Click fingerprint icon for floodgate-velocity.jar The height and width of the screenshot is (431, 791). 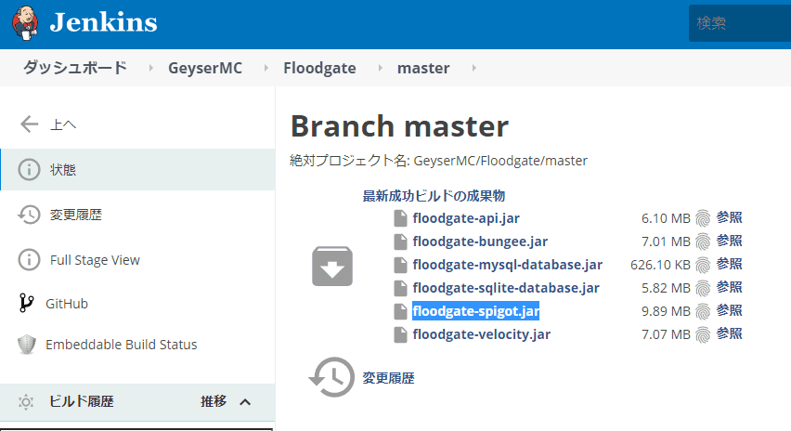(x=703, y=334)
